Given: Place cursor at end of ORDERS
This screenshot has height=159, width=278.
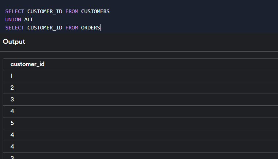Looking at the screenshot, I should [x=100, y=28].
